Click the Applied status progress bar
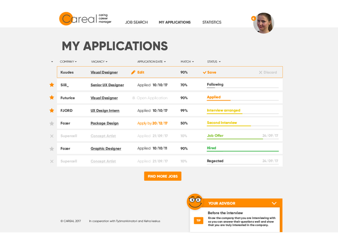Screen dimensions: 338x240 (243, 101)
